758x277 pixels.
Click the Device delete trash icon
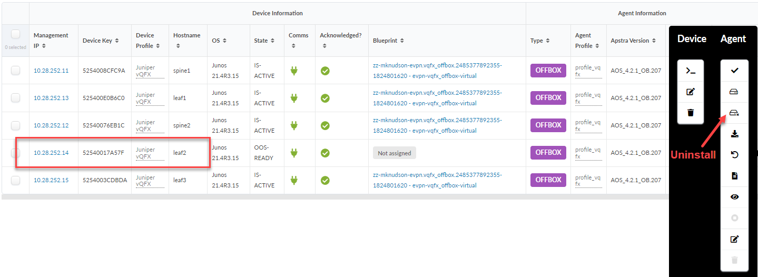tap(691, 112)
